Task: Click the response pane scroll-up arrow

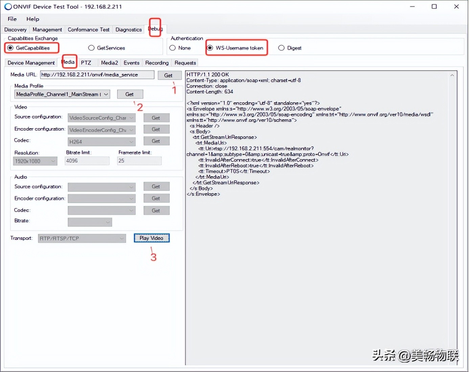Action: click(x=452, y=75)
